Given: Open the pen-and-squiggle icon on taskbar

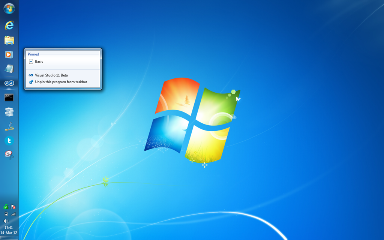Looking at the screenshot, I should pyautogui.click(x=9, y=126).
